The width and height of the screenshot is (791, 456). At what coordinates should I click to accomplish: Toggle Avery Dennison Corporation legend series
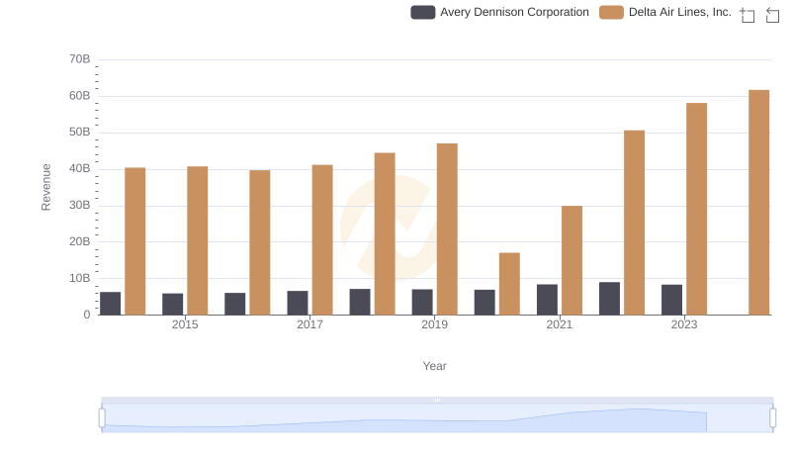point(499,12)
